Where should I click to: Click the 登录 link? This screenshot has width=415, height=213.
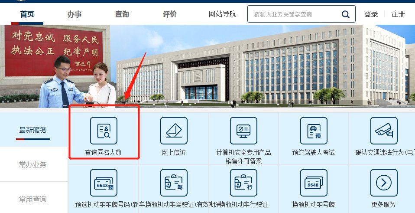point(371,14)
